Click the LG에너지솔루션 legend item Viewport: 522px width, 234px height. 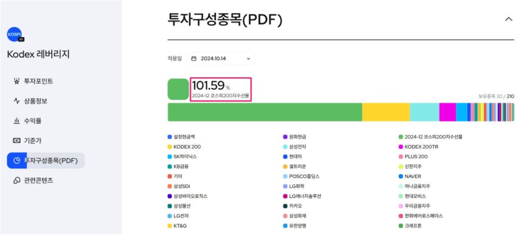[302, 196]
